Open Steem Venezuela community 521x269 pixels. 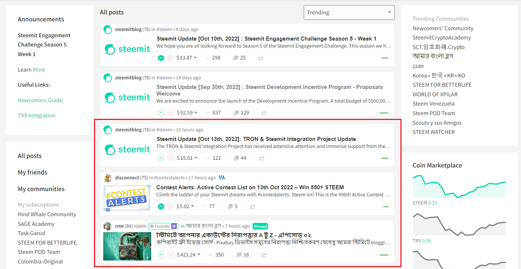click(x=434, y=104)
